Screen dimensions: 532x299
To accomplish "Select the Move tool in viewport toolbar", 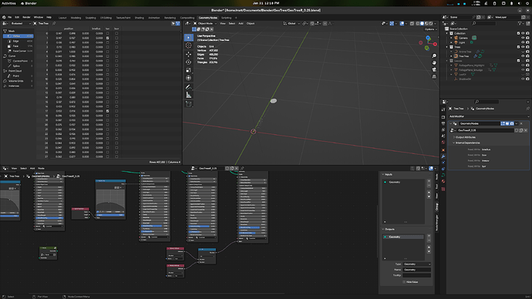I will pyautogui.click(x=189, y=54).
